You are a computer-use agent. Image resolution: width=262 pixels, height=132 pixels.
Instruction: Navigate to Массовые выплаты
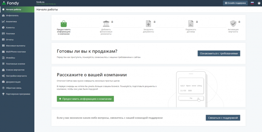(15, 46)
